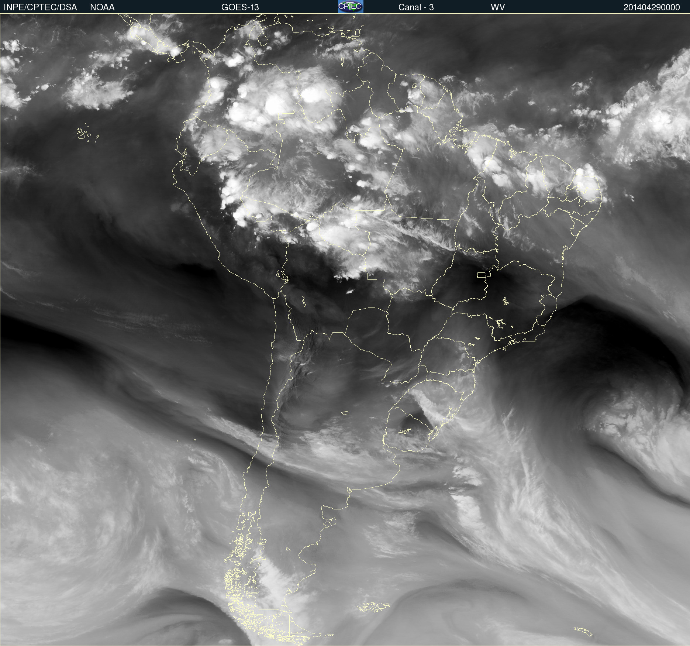Click the NOAA label in header
The image size is (690, 646).
coord(102,7)
